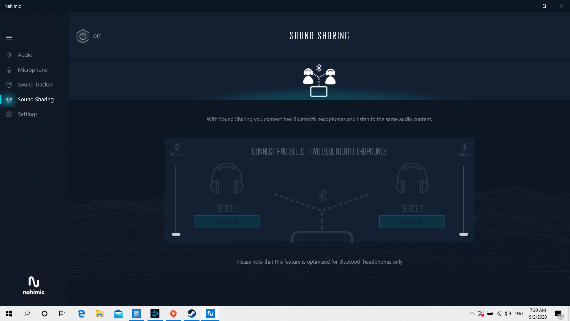Open the Mail app from taskbar
The width and height of the screenshot is (570, 321).
click(x=118, y=314)
